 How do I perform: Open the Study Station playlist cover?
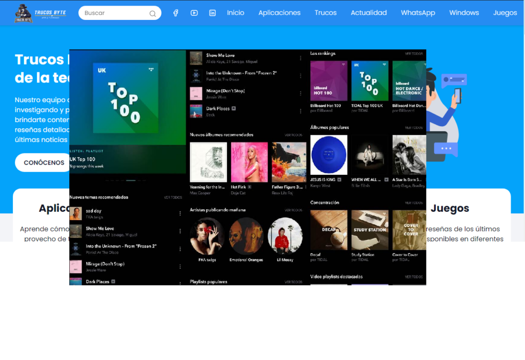370,230
